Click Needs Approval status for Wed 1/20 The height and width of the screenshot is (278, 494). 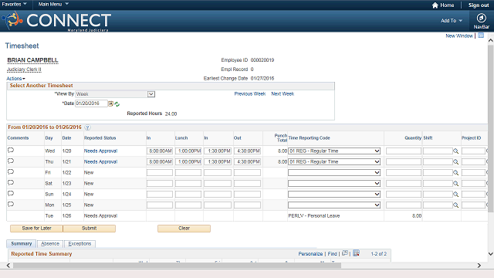coord(100,151)
